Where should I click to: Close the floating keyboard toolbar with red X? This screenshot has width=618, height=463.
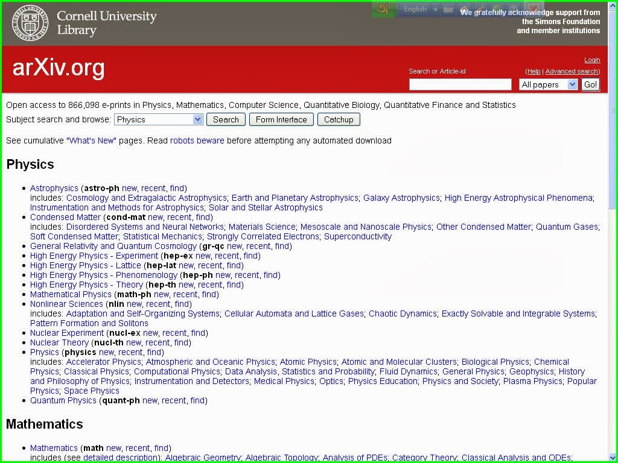534,8
